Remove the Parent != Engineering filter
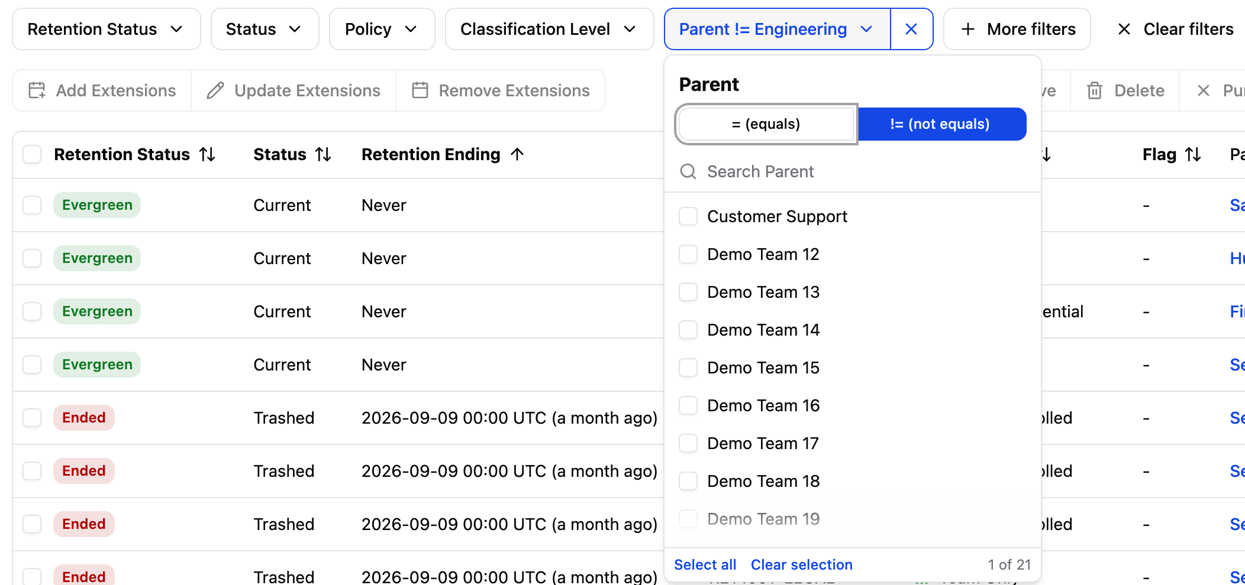 pyautogui.click(x=911, y=29)
